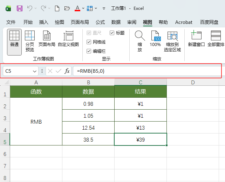
Task: Reset zoom to 100%
Action: 155,39
